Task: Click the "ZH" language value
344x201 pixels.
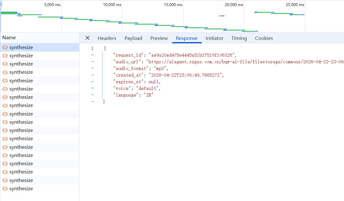Action: pos(148,95)
